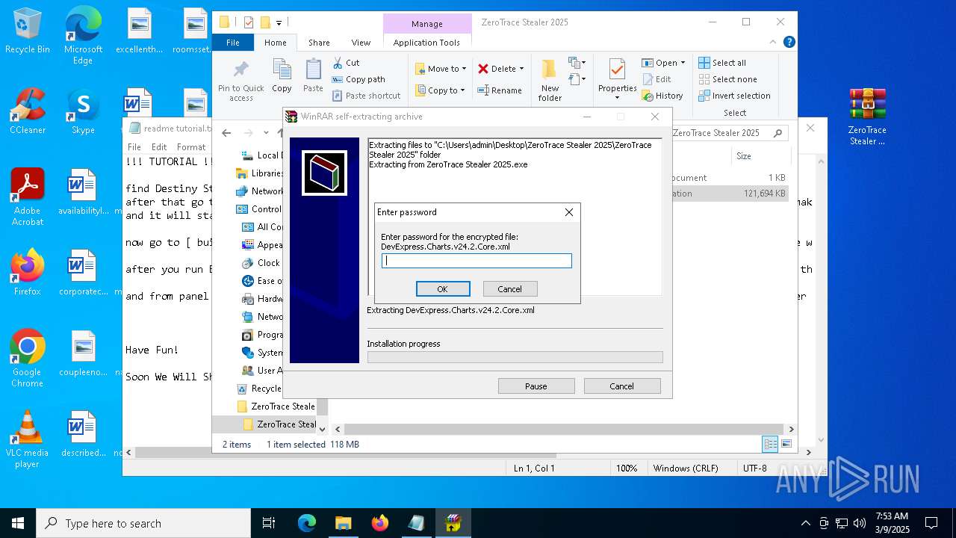956x538 pixels.
Task: Open the Move to dropdown
Action: (x=441, y=69)
